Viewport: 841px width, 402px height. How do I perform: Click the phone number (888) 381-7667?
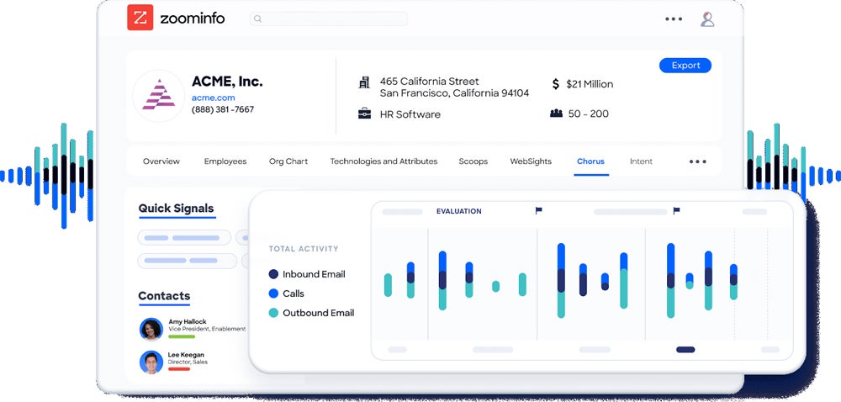[223, 109]
